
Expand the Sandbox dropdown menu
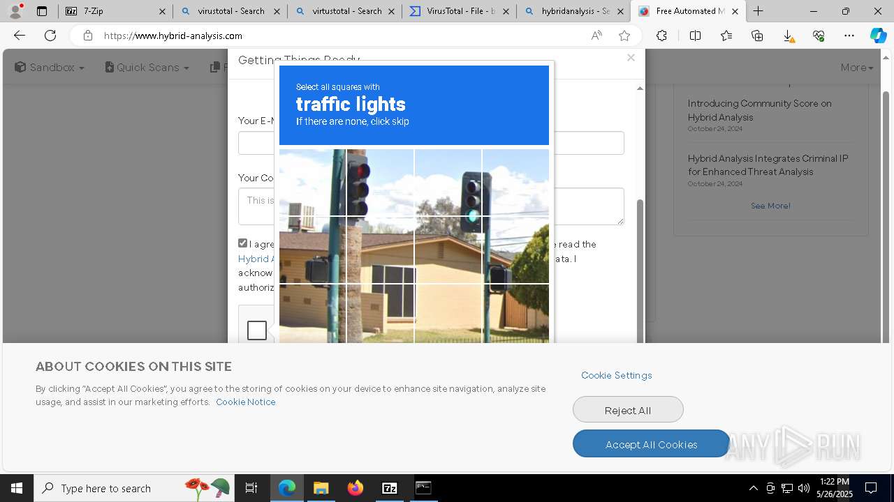pos(50,68)
